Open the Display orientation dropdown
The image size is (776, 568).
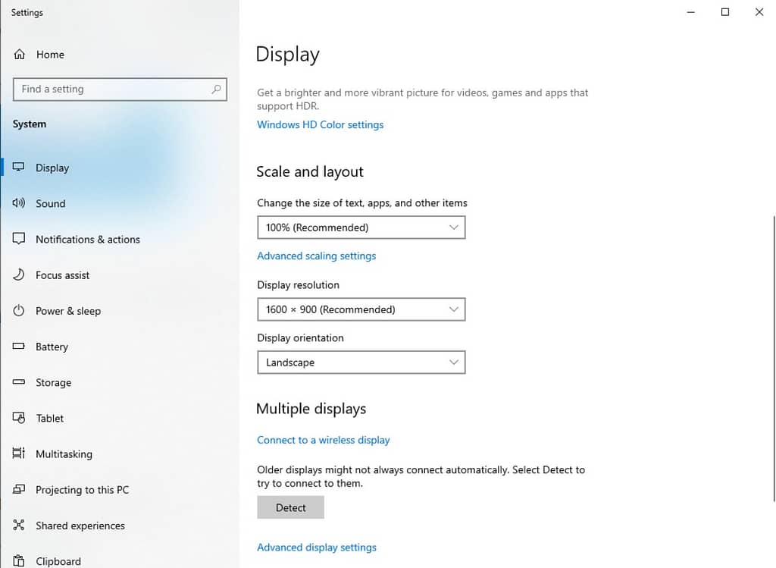coord(361,362)
